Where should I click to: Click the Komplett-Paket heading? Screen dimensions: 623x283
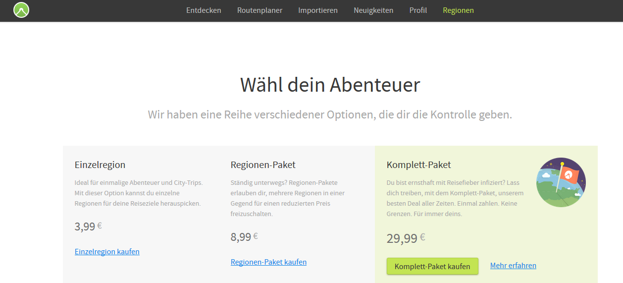click(418, 165)
